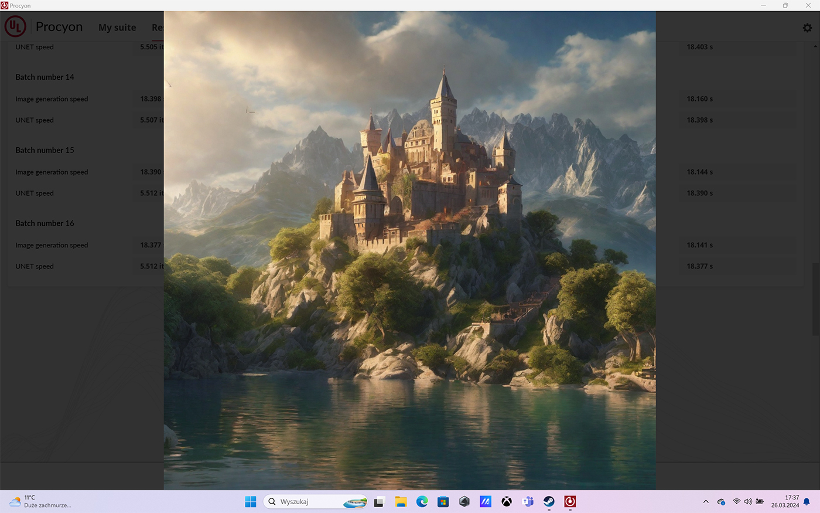Expand the hidden system tray icons chevron

(x=706, y=502)
